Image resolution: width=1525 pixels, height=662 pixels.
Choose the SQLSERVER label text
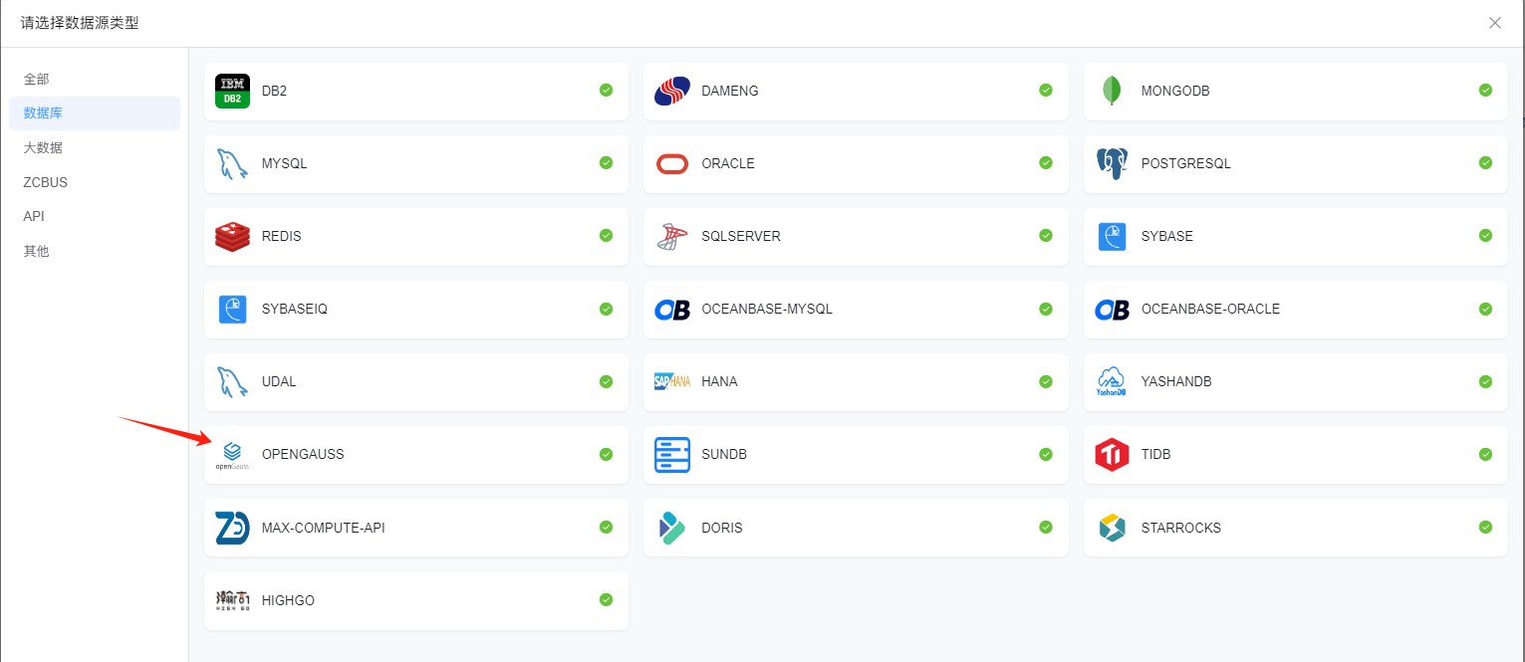(x=741, y=236)
